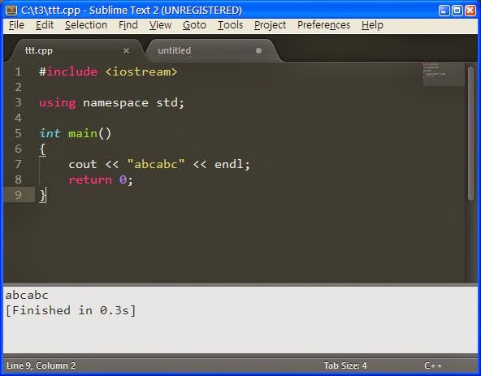Open the Tab Size: 4 selector
The width and height of the screenshot is (481, 376).
tap(345, 365)
